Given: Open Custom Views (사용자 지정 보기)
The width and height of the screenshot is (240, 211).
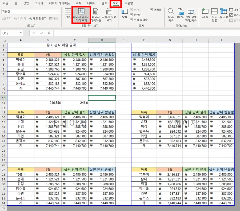Looking at the screenshot, I should point(109,15).
